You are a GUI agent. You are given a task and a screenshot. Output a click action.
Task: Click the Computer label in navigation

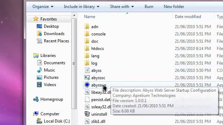(x=50, y=114)
